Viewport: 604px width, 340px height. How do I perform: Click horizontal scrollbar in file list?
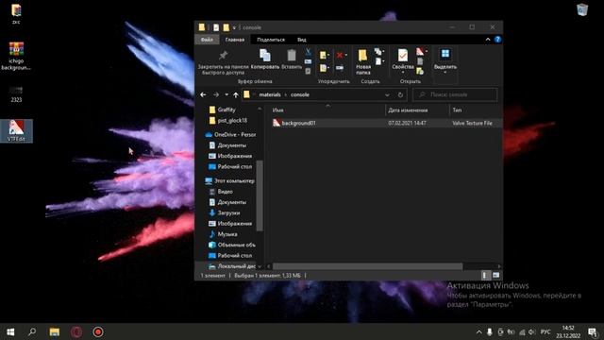click(367, 266)
